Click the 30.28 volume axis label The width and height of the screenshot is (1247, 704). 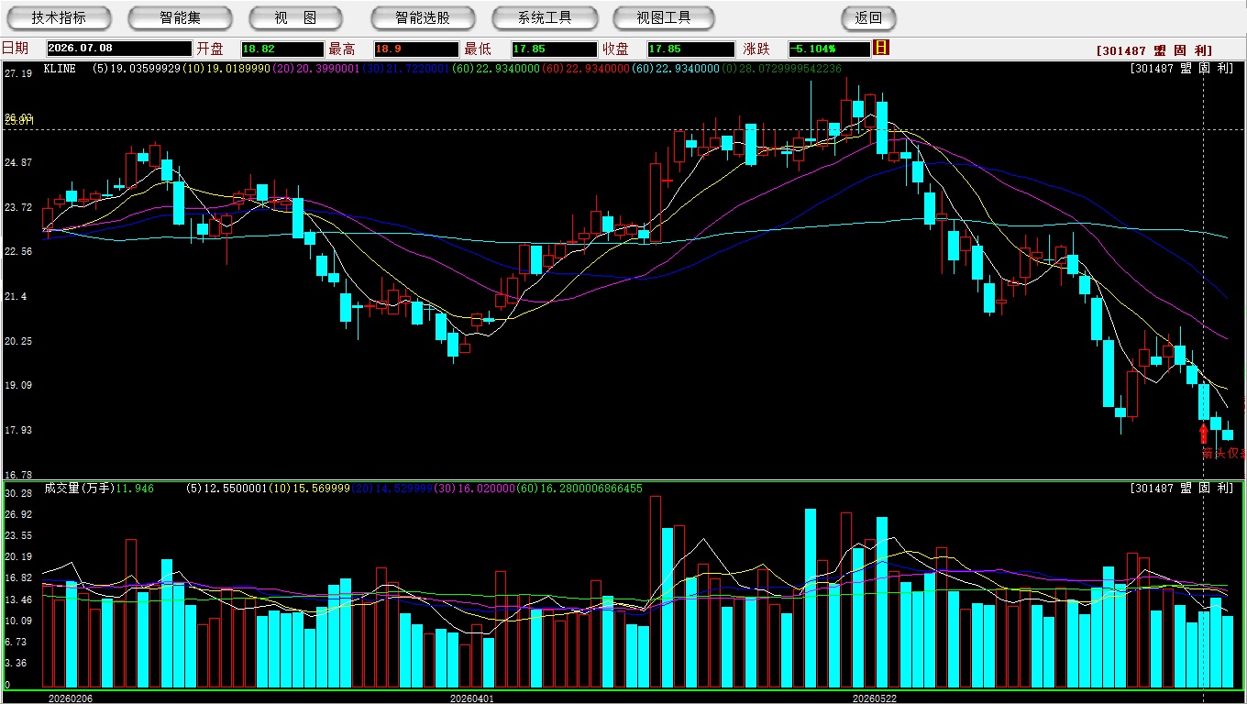[x=18, y=493]
